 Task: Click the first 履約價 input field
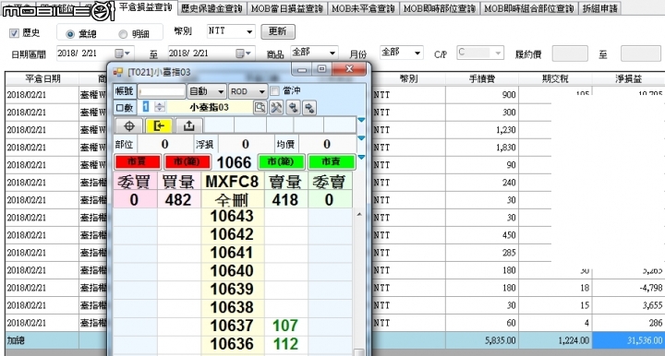point(570,53)
